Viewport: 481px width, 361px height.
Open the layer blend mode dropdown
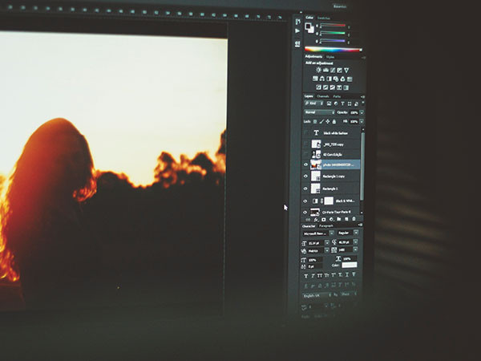[320, 112]
